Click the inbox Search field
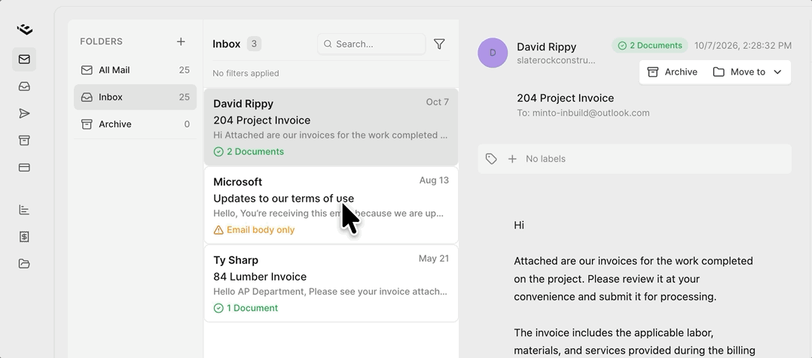 [371, 44]
